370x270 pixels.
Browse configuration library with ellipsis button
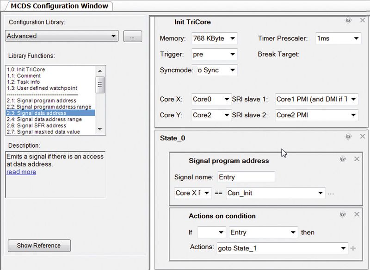133,36
